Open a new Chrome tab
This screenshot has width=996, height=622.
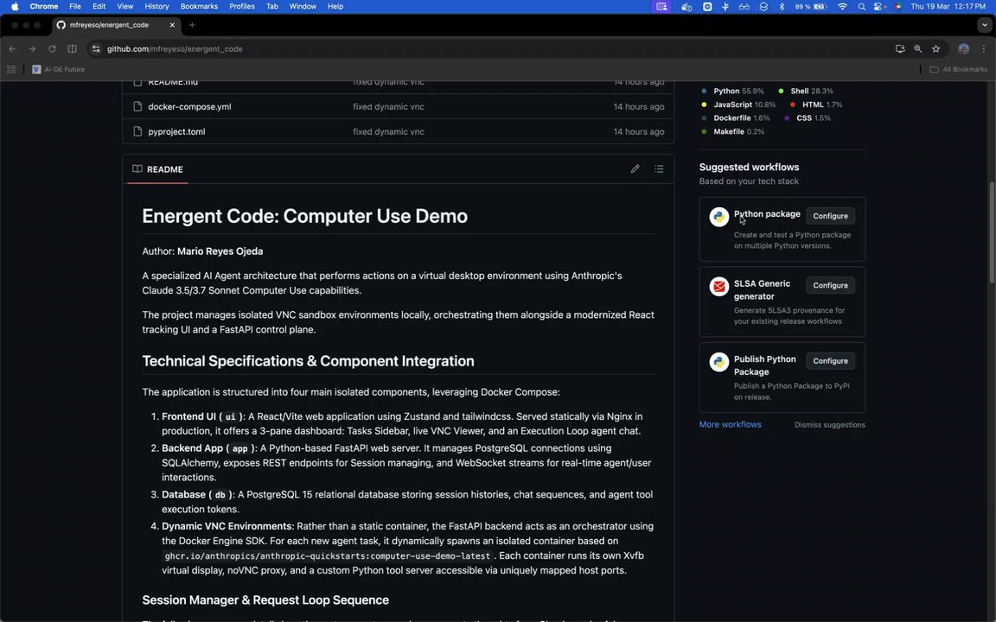[192, 25]
